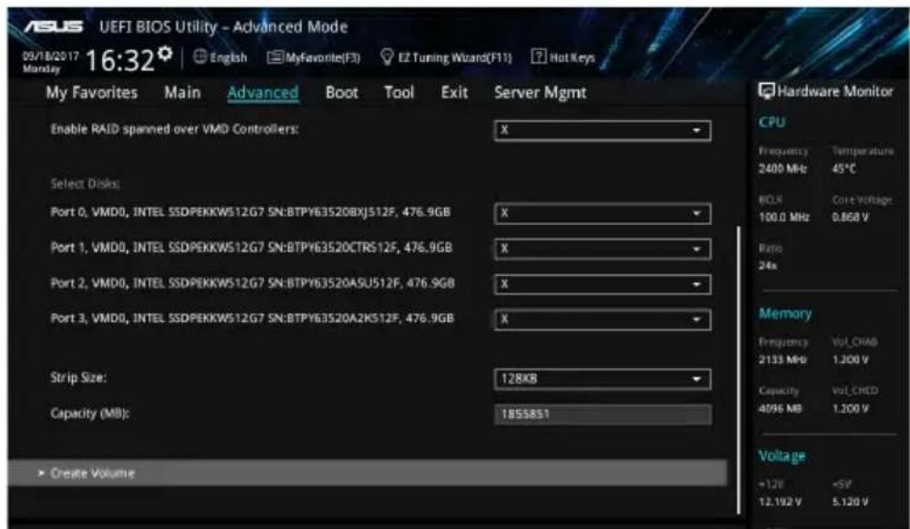Open the Port 2 disk selection dropdown

tap(603, 284)
